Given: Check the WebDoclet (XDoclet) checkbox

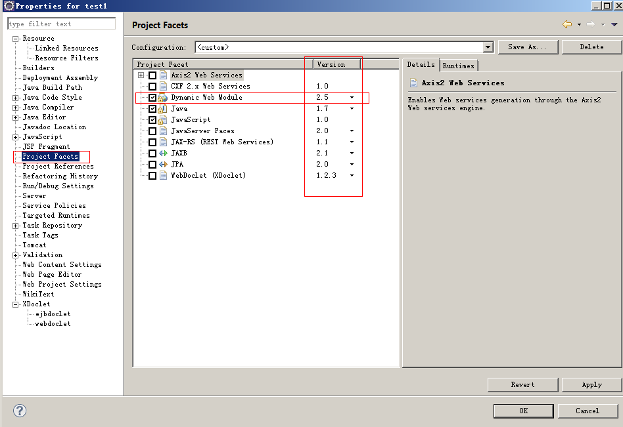Looking at the screenshot, I should tap(152, 175).
